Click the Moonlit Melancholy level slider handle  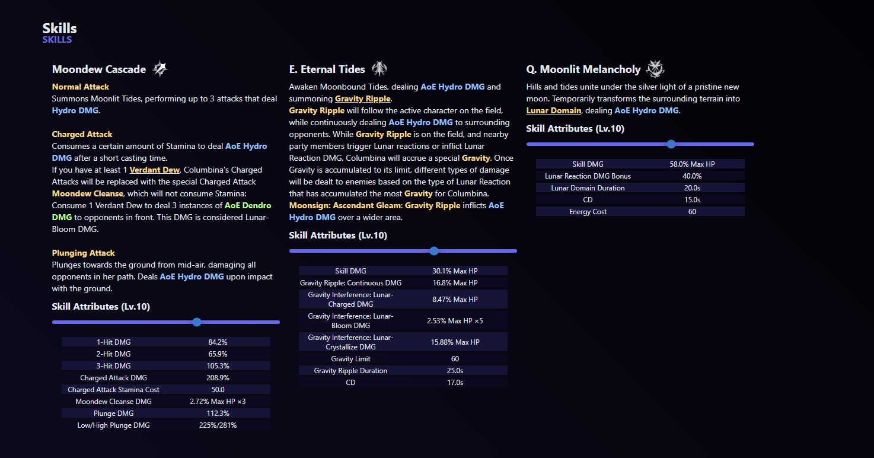tap(671, 144)
